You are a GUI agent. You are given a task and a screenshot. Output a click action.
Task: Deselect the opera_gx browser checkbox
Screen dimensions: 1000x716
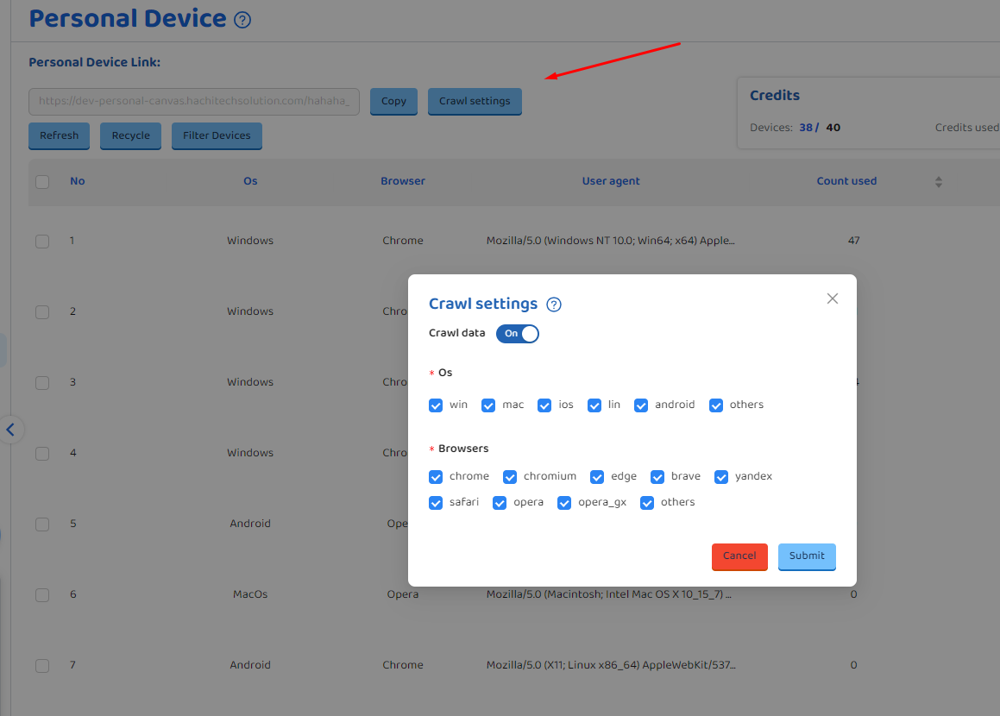(x=564, y=503)
